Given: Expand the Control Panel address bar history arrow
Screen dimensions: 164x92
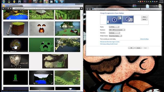Looking at the screenshot, I should tap(139, 9).
